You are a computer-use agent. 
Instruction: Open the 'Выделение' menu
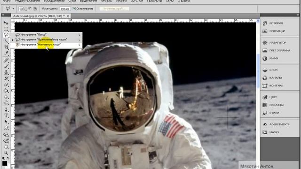pos(88,1)
